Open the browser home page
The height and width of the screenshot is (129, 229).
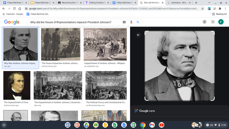(x=20, y=9)
